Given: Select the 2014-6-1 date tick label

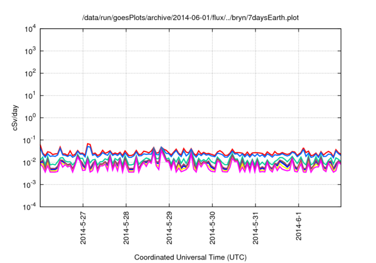Looking at the screenshot, I should (x=298, y=225).
